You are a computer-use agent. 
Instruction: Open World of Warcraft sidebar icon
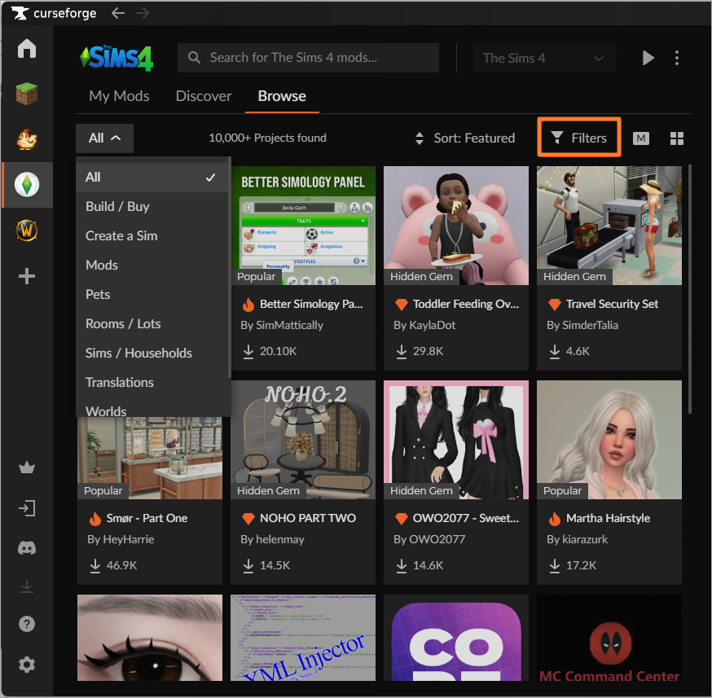point(27,230)
